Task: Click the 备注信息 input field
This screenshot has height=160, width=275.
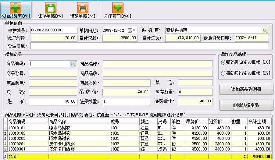Action: pos(150,46)
